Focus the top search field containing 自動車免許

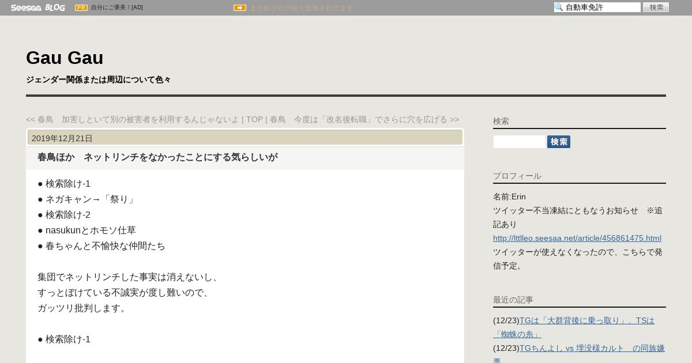point(597,7)
